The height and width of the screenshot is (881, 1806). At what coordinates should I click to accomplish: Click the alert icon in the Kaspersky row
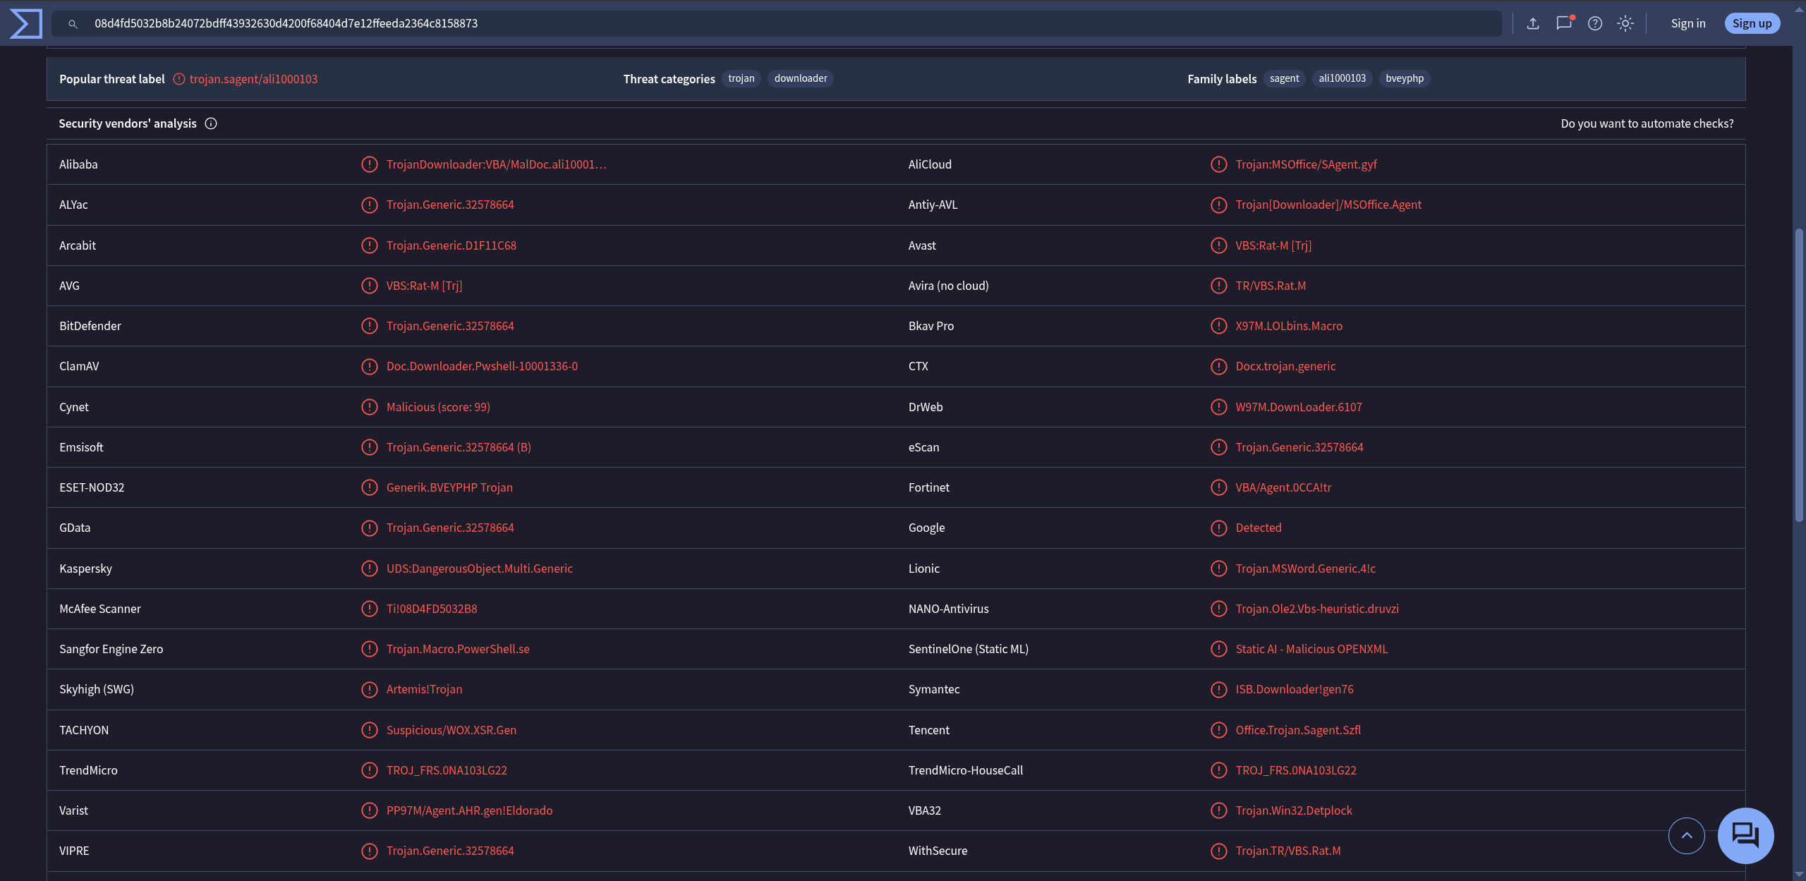[370, 569]
